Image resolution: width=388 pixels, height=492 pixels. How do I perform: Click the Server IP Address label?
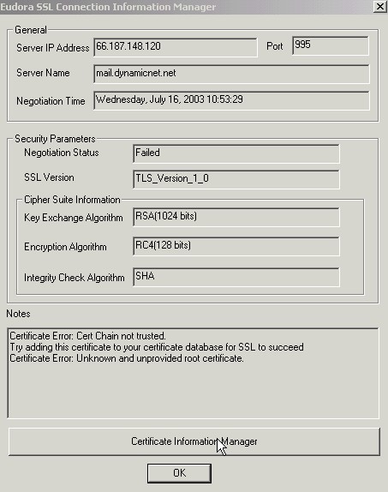[53, 48]
